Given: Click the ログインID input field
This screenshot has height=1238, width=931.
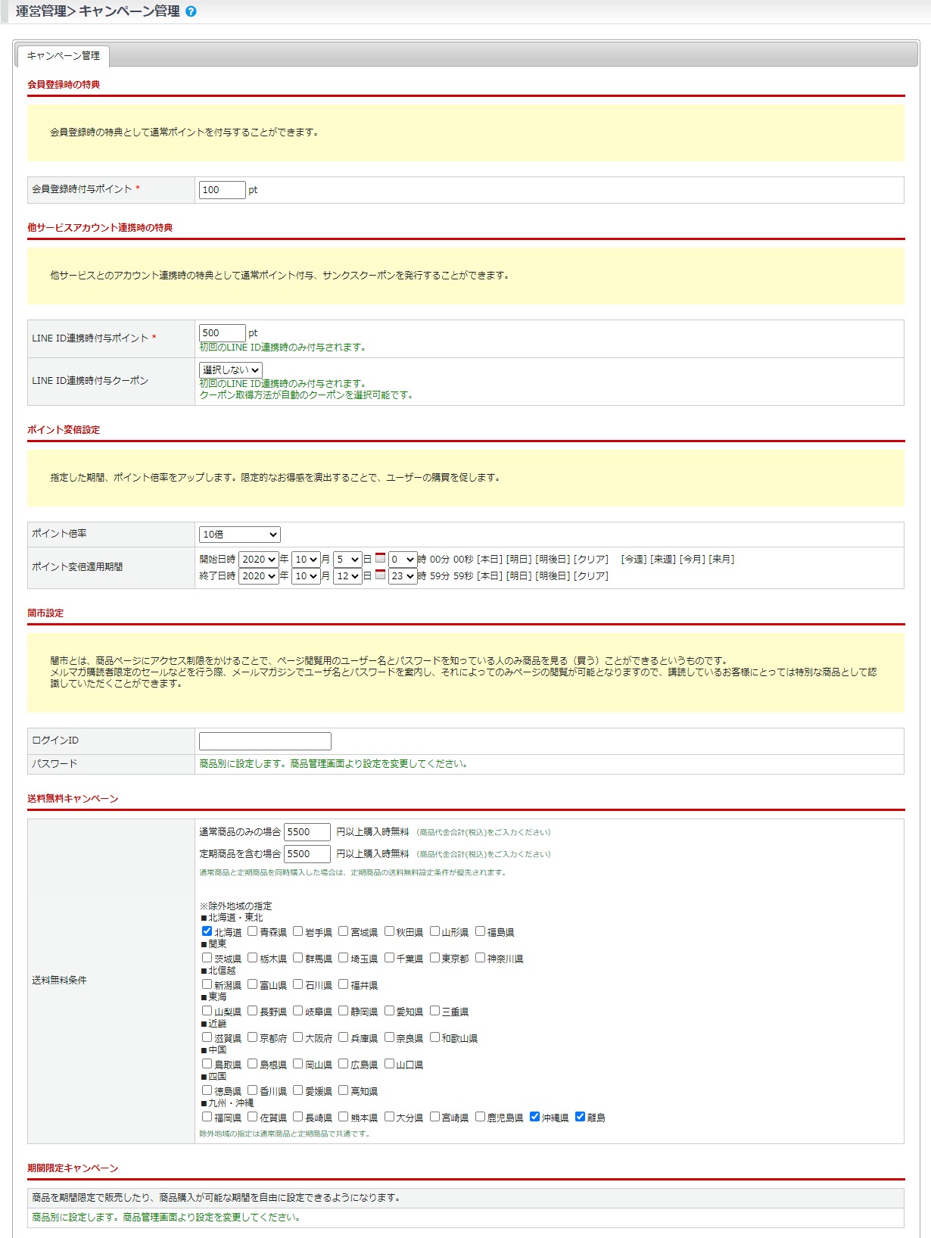Looking at the screenshot, I should (x=265, y=741).
